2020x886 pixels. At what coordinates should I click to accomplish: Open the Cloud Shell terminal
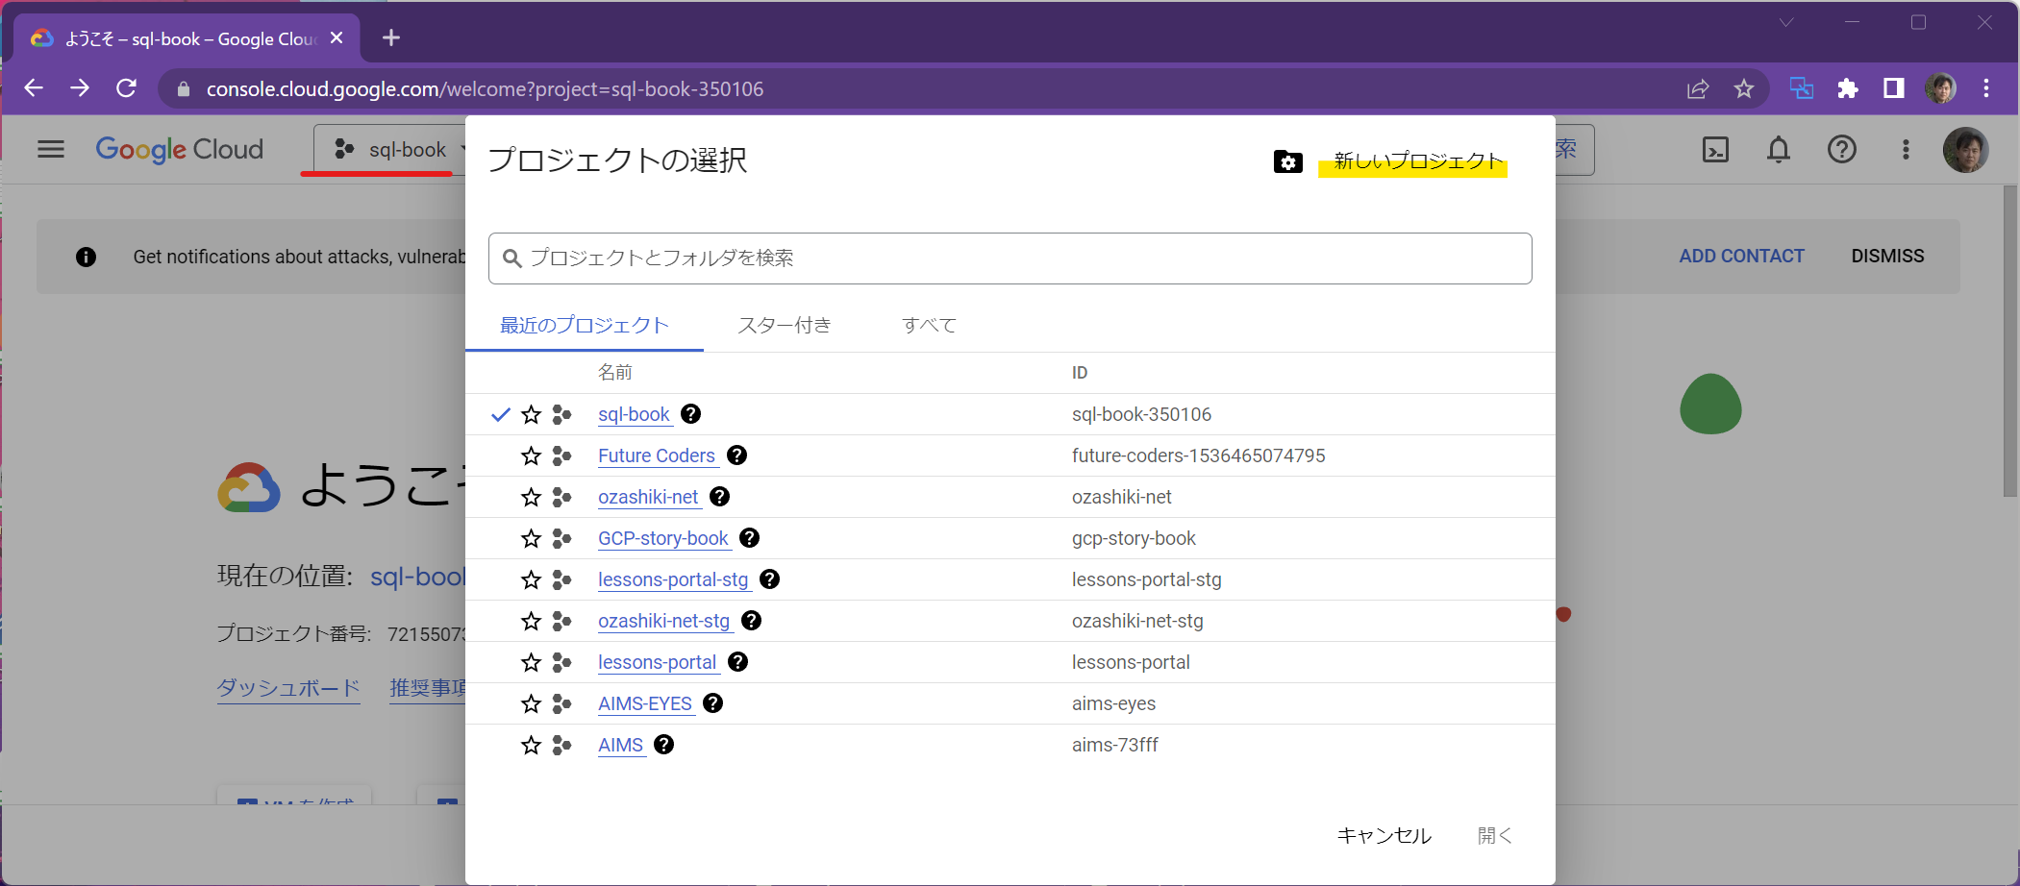1715,149
